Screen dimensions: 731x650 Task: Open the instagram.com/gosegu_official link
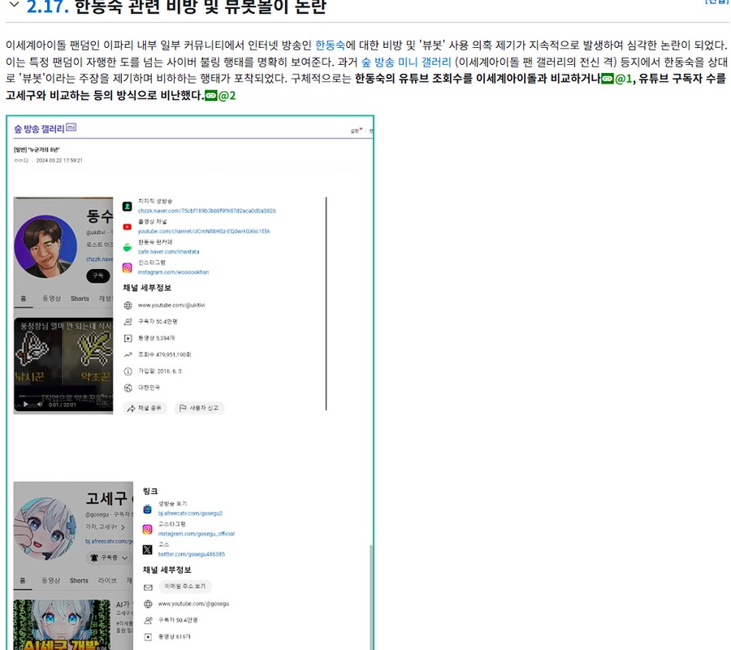click(197, 534)
